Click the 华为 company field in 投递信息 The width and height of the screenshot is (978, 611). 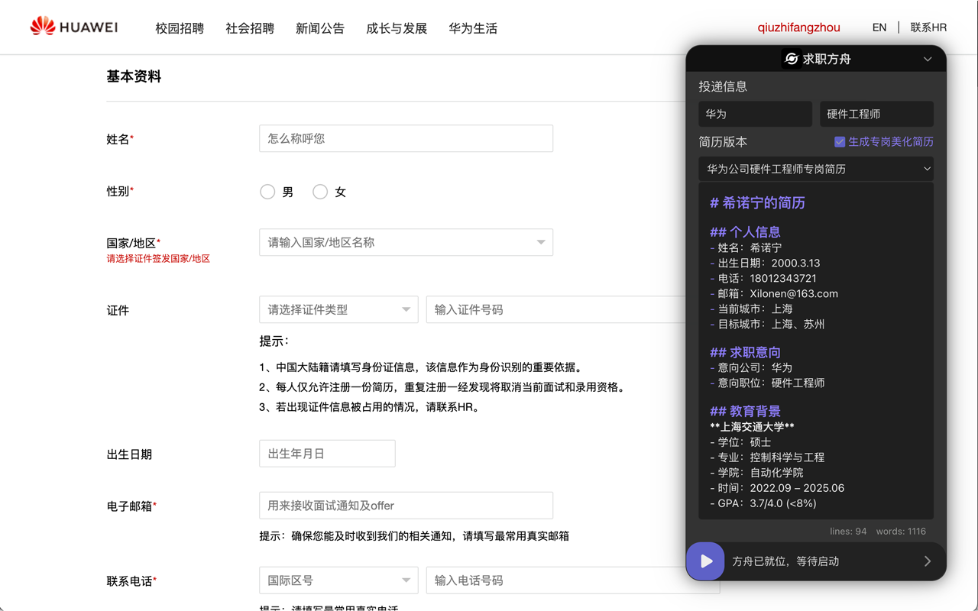coord(755,114)
